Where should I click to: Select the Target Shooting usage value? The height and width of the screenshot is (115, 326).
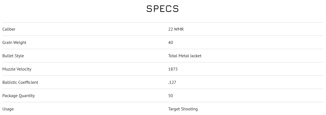point(183,109)
